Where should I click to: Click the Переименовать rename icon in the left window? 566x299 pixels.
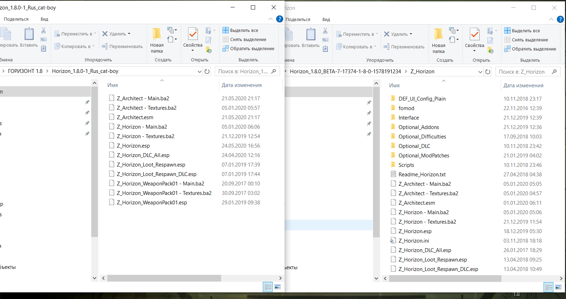[105, 46]
